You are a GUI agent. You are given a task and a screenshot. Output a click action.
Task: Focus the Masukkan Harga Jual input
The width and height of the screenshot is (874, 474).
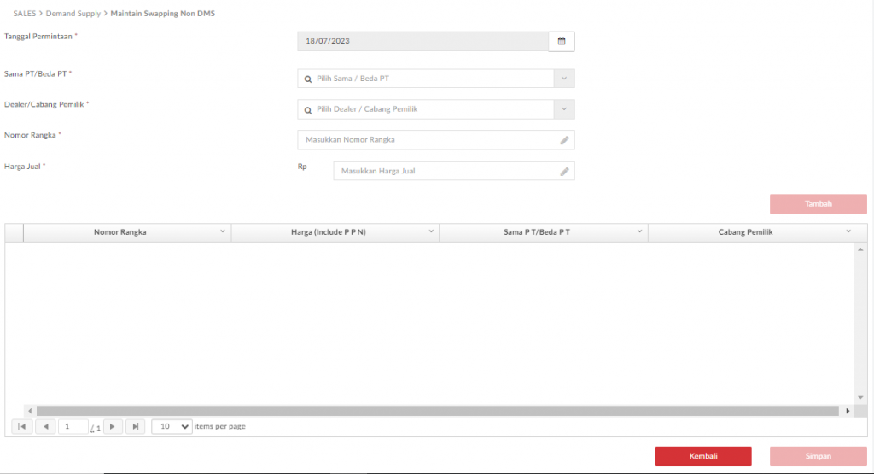[x=454, y=171]
